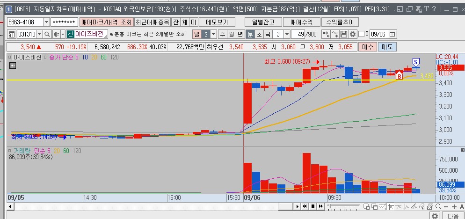
Task: Click the candle compare icon beside 49/900
Action: pos(326,35)
